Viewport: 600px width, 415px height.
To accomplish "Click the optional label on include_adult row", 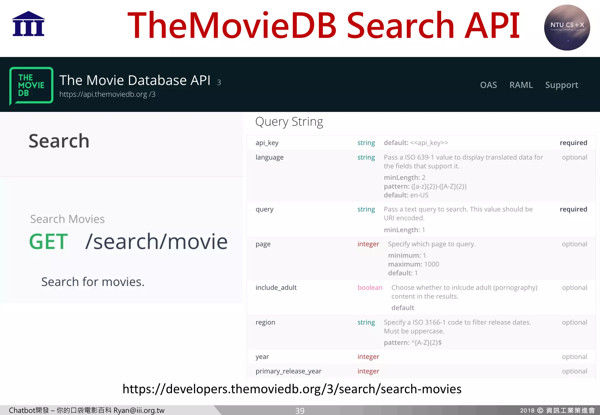I will click(575, 288).
